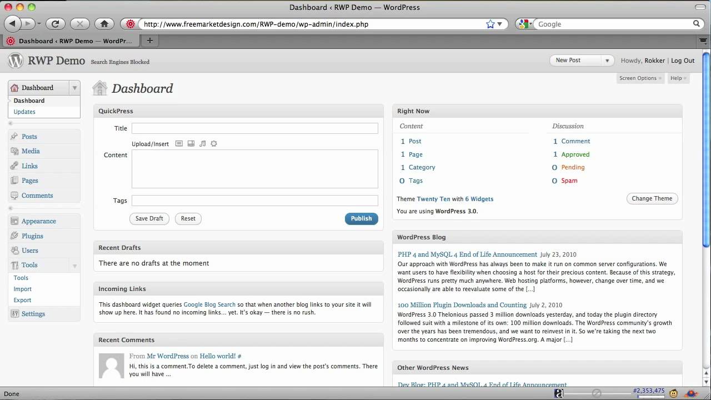The height and width of the screenshot is (400, 711).
Task: Click the Media icon in sidebar
Action: [x=14, y=151]
